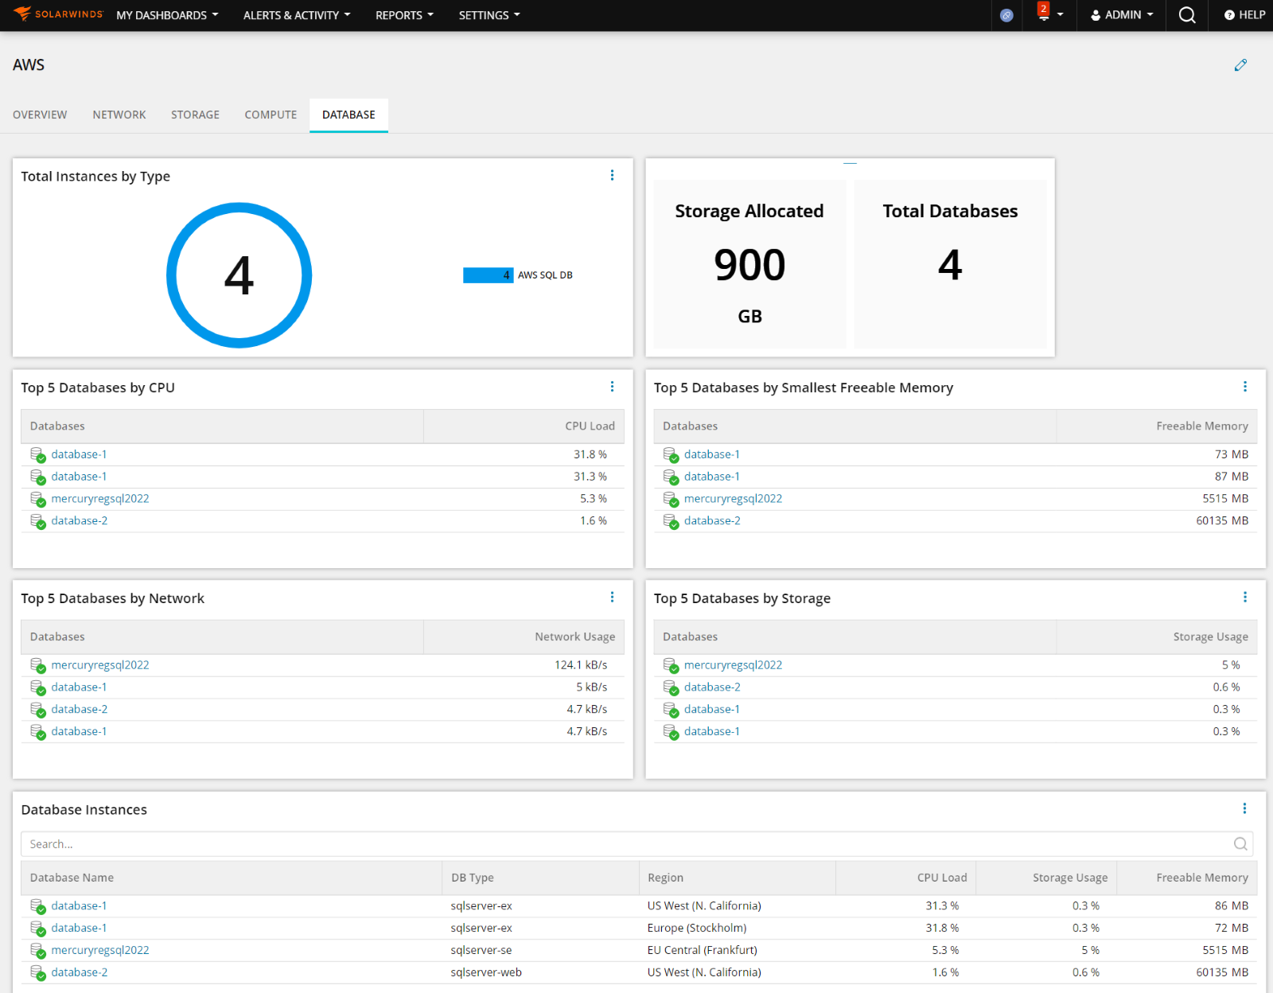Viewport: 1273px width, 993px height.
Task: Switch to the Compute tab
Action: [271, 115]
